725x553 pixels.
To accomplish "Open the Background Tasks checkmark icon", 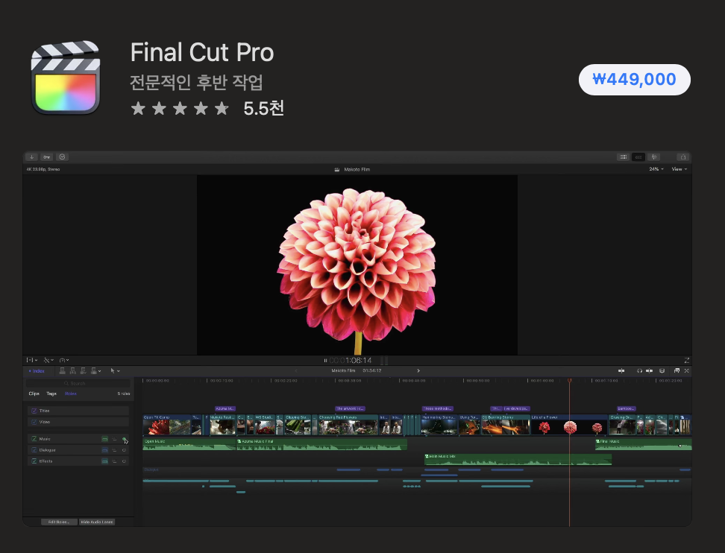I will pyautogui.click(x=63, y=157).
